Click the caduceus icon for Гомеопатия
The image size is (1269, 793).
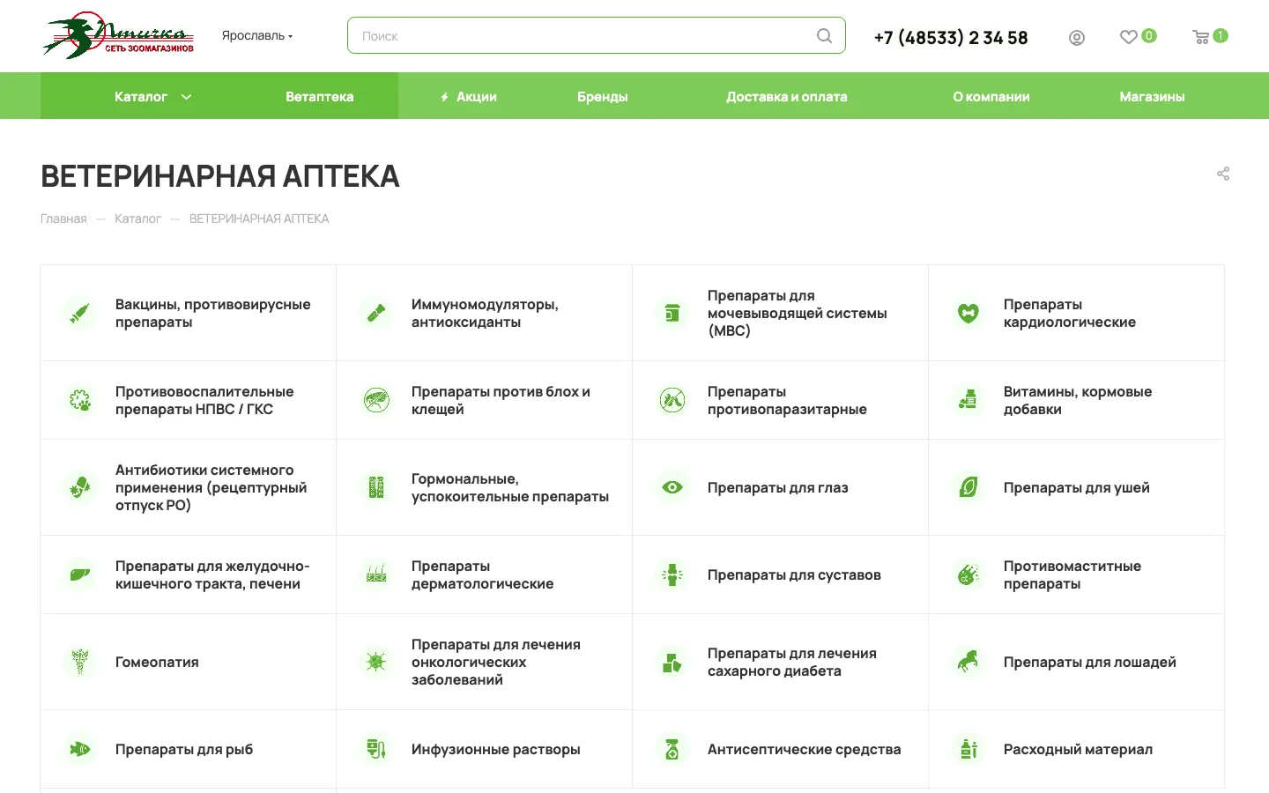pyautogui.click(x=80, y=662)
